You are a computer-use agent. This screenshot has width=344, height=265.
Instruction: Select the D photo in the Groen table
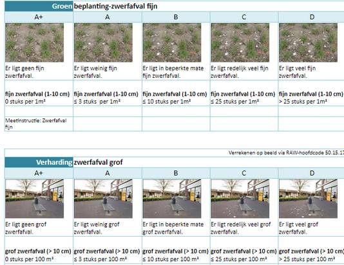pyautogui.click(x=308, y=42)
